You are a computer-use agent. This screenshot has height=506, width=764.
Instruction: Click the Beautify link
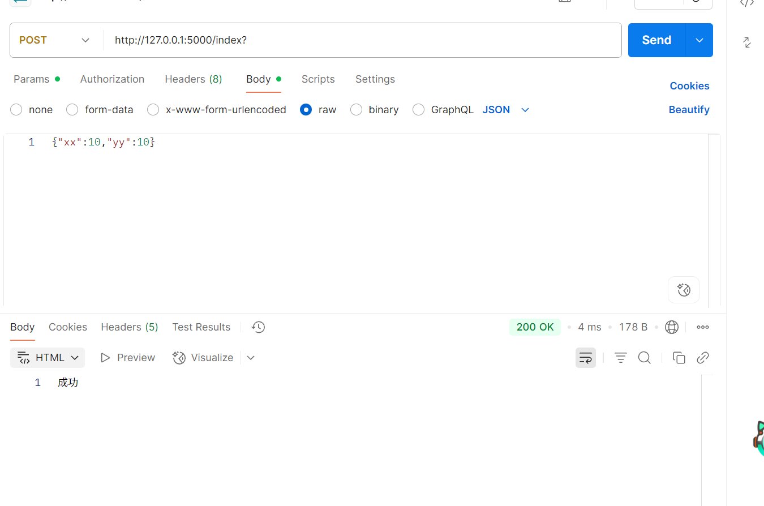(689, 110)
